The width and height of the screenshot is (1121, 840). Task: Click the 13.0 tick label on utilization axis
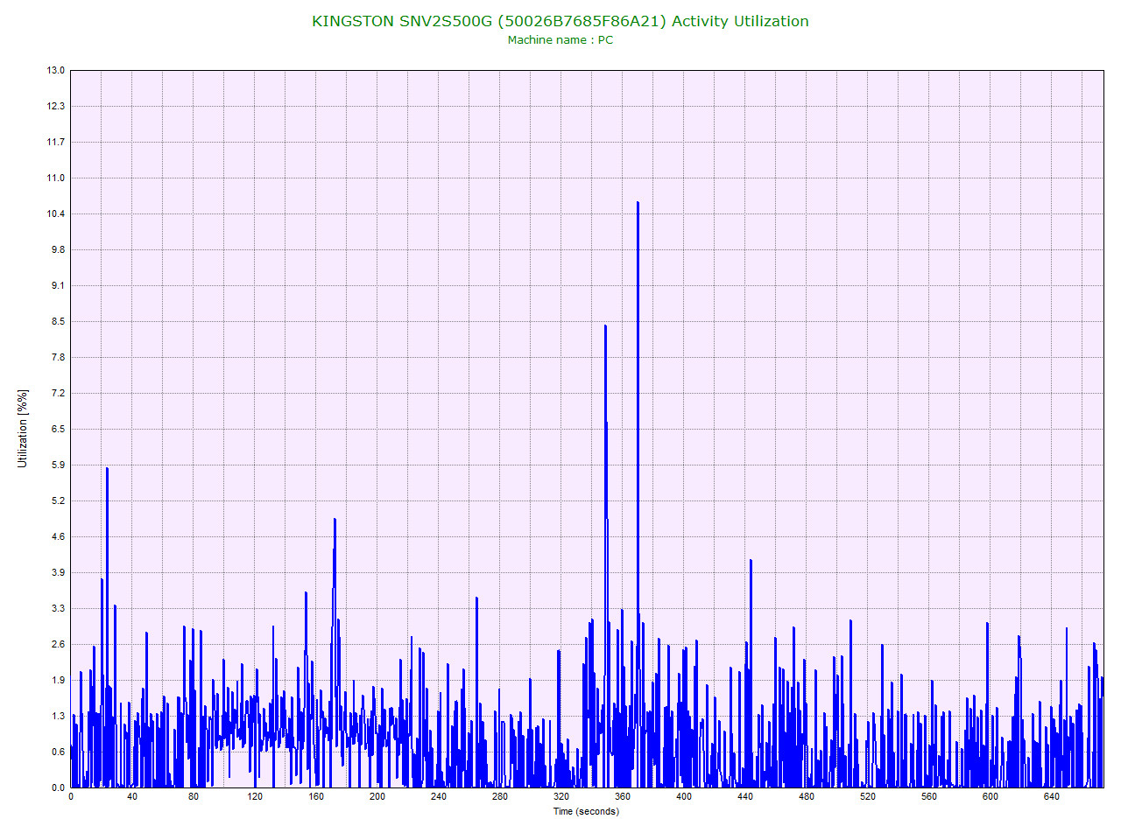pyautogui.click(x=56, y=70)
